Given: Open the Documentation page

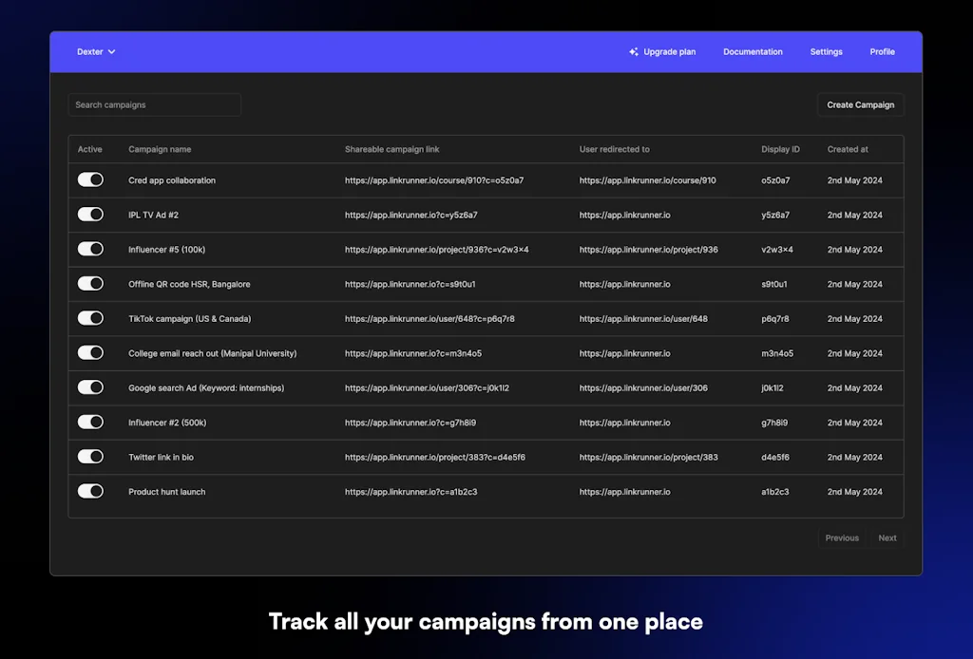Looking at the screenshot, I should [x=753, y=52].
